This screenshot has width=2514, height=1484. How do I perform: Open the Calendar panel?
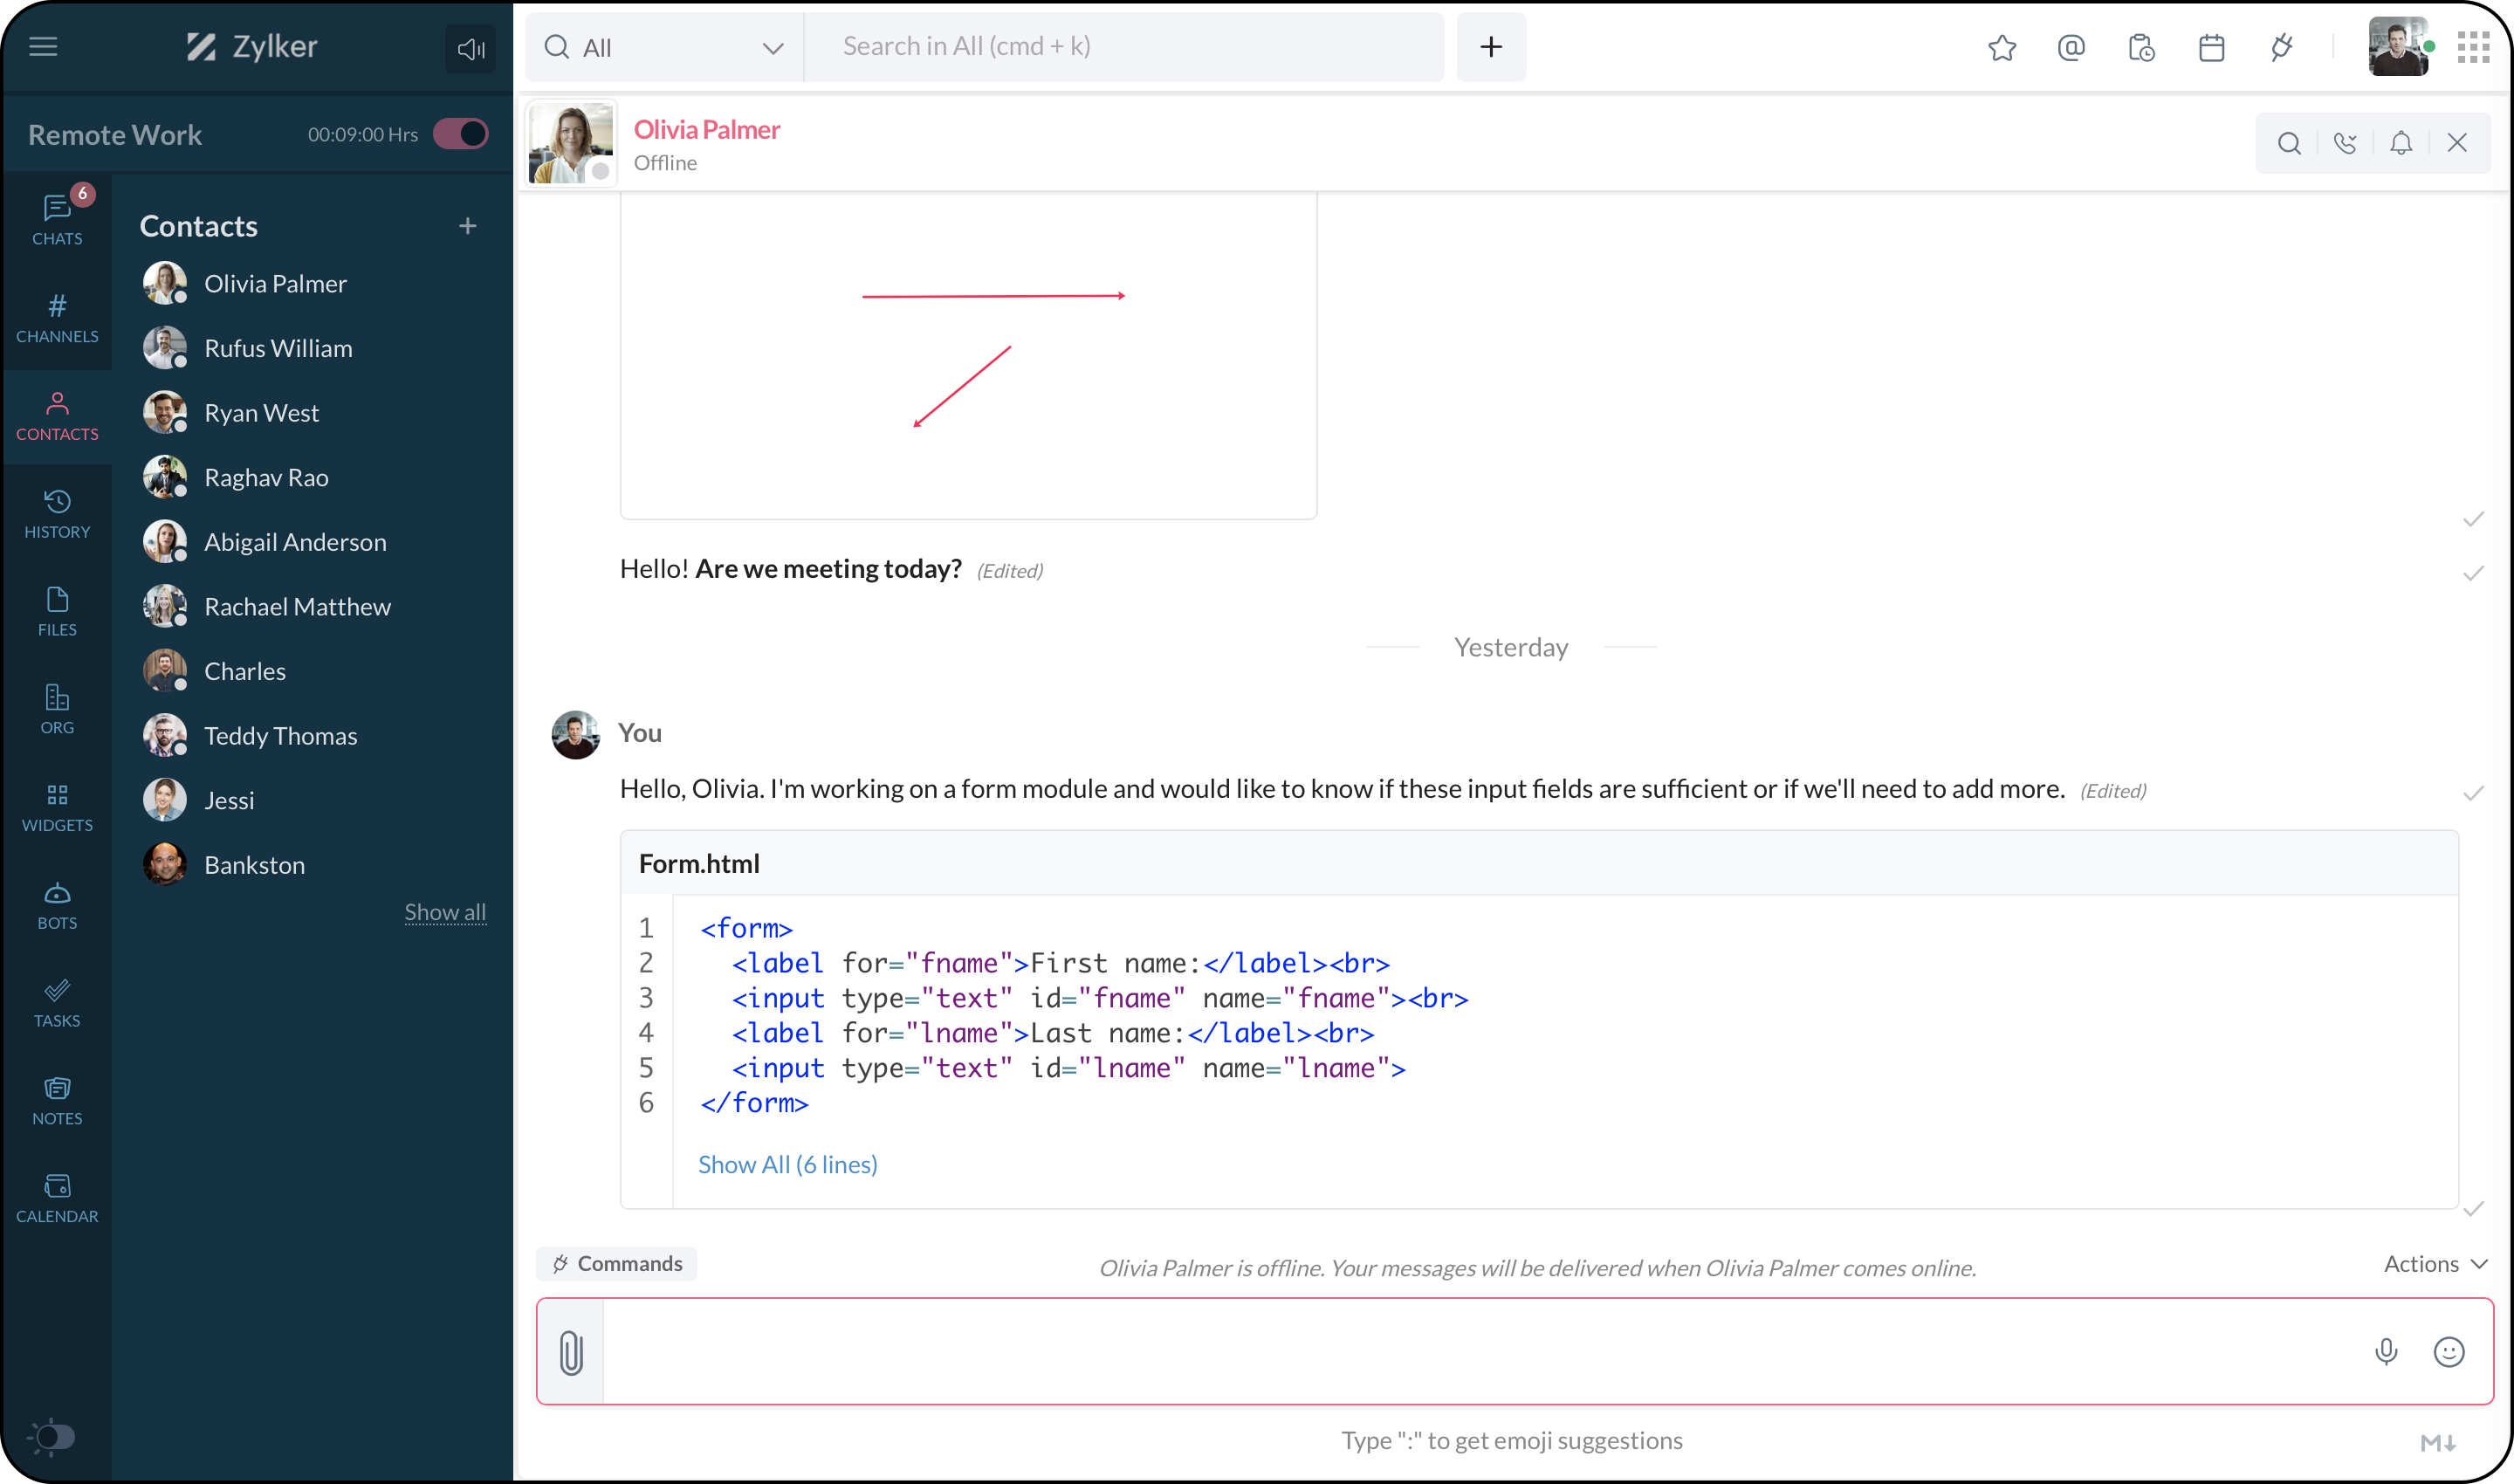click(55, 1198)
